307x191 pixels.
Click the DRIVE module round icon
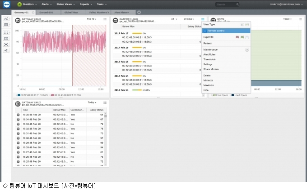click(213, 20)
